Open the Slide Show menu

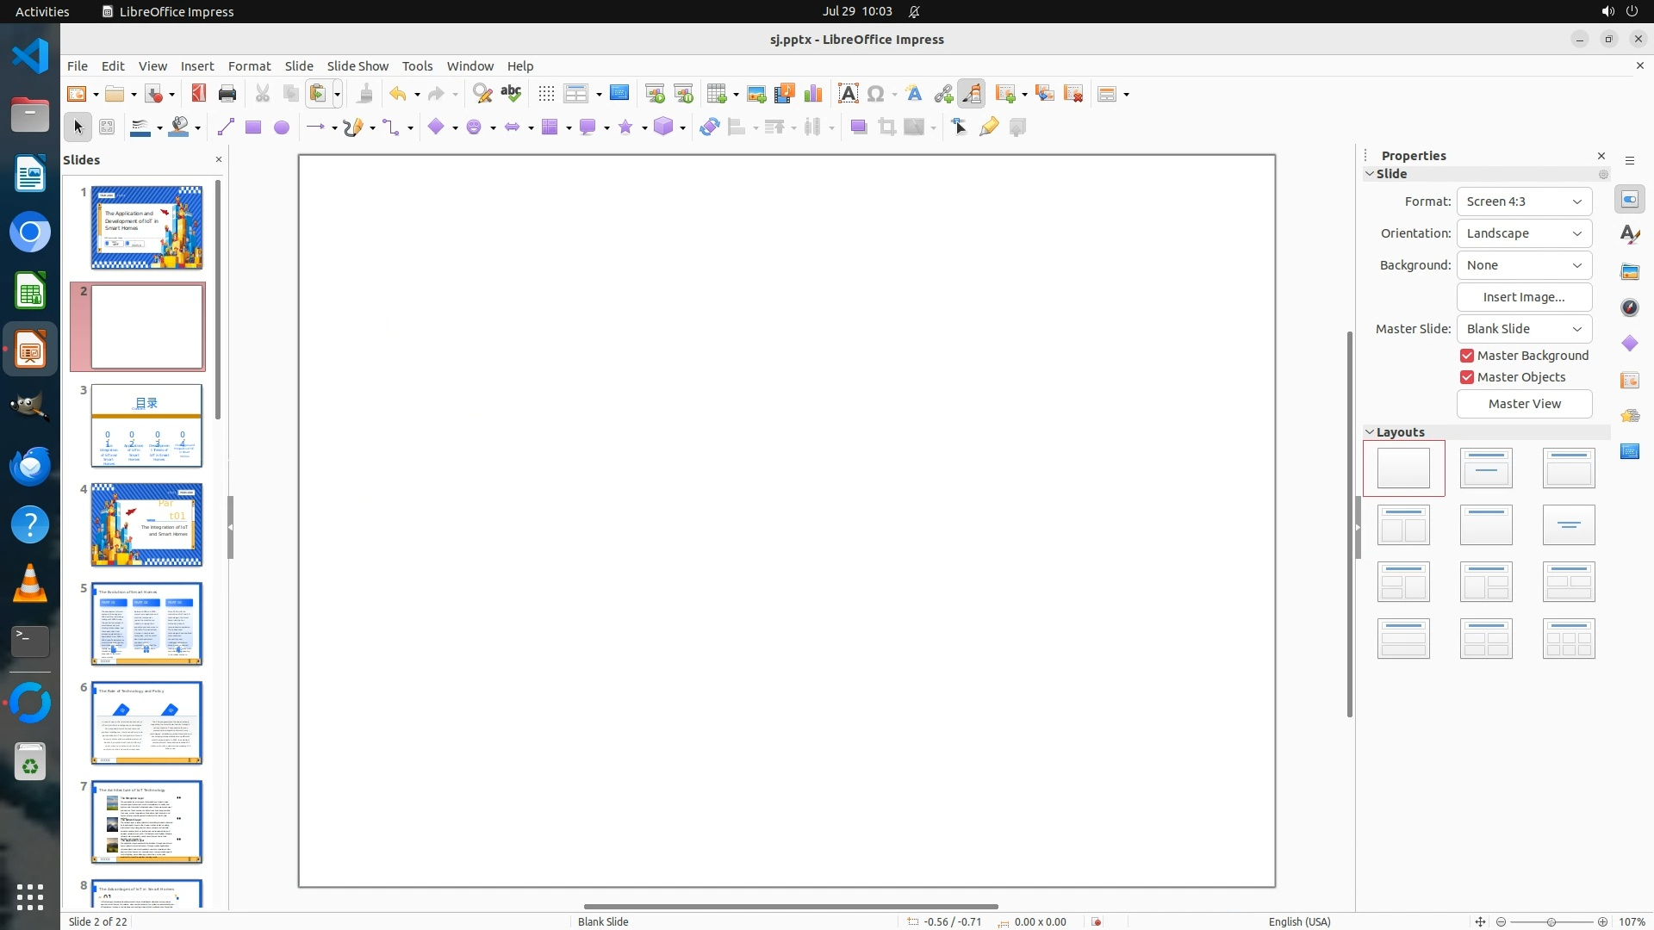(357, 66)
